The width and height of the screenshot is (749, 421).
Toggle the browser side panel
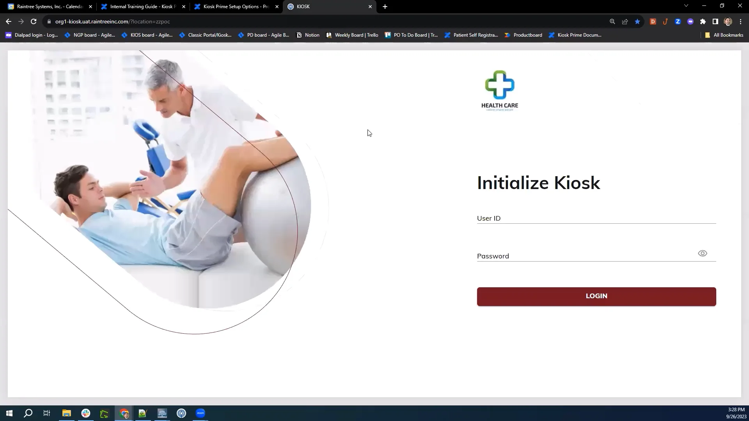[x=715, y=21]
